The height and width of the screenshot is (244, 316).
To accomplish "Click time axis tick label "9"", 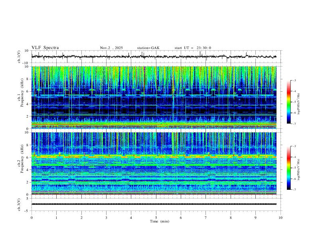I will (255, 218).
